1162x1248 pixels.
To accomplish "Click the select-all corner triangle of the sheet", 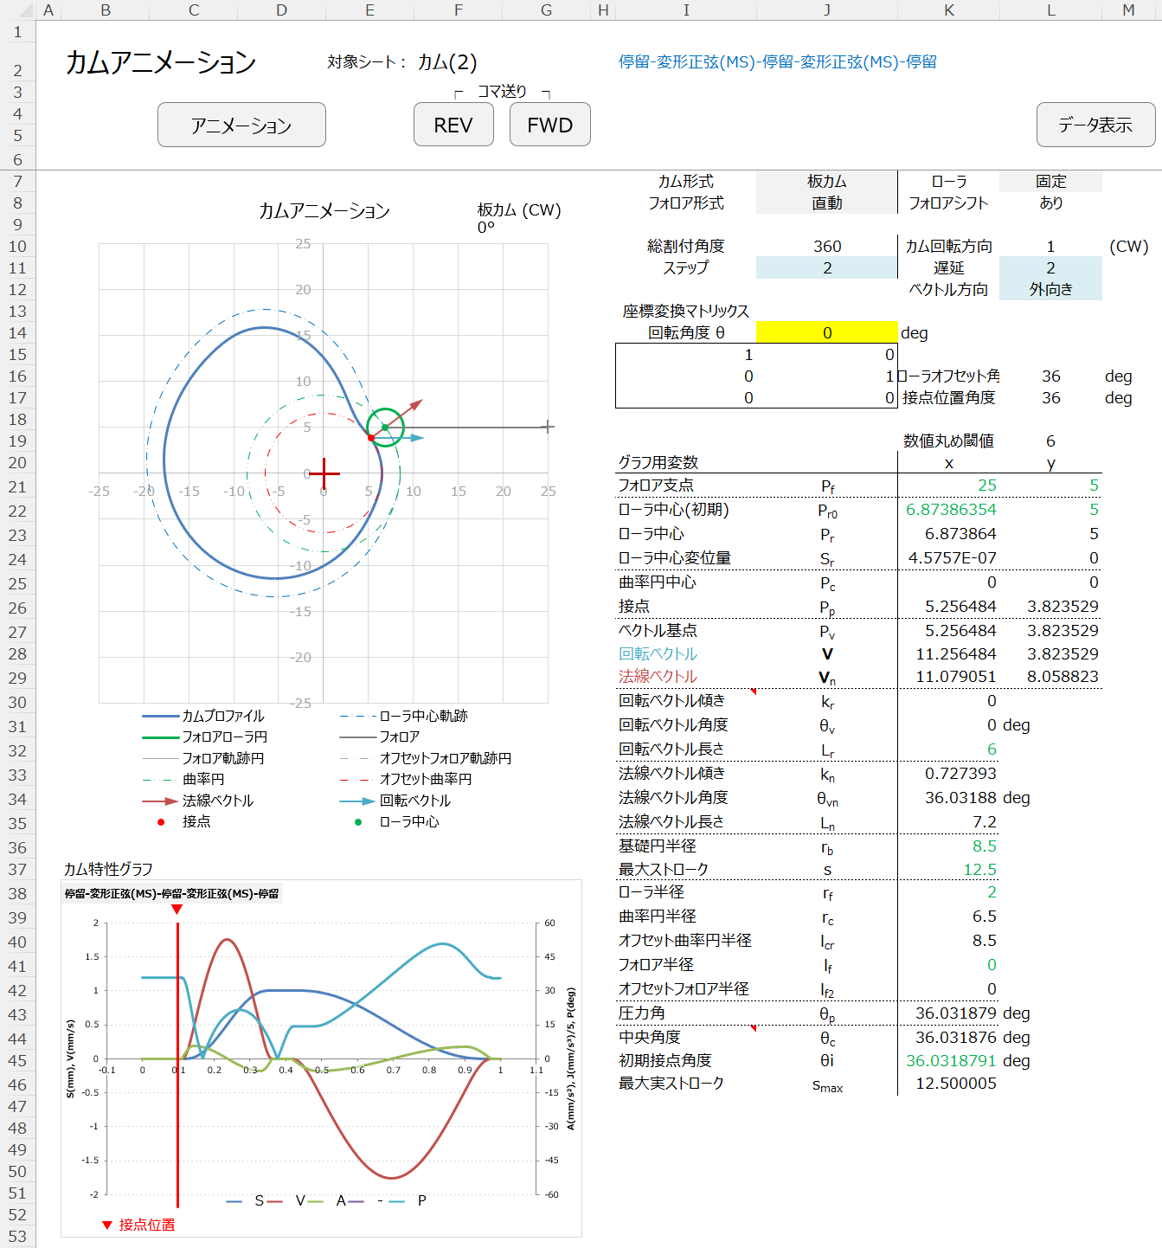I will (17, 10).
